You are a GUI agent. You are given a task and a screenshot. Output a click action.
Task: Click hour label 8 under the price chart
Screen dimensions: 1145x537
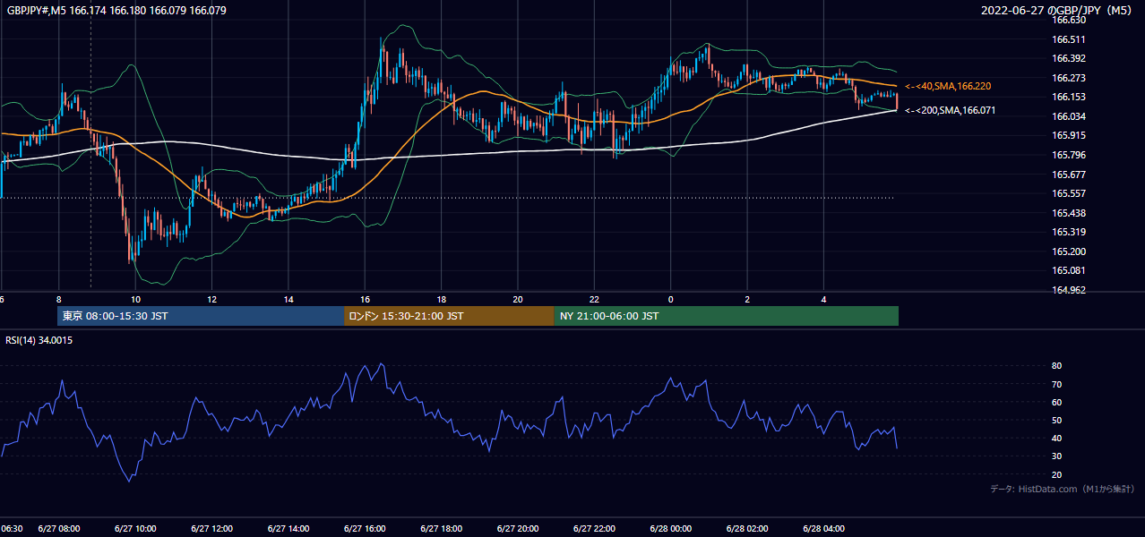pyautogui.click(x=59, y=299)
